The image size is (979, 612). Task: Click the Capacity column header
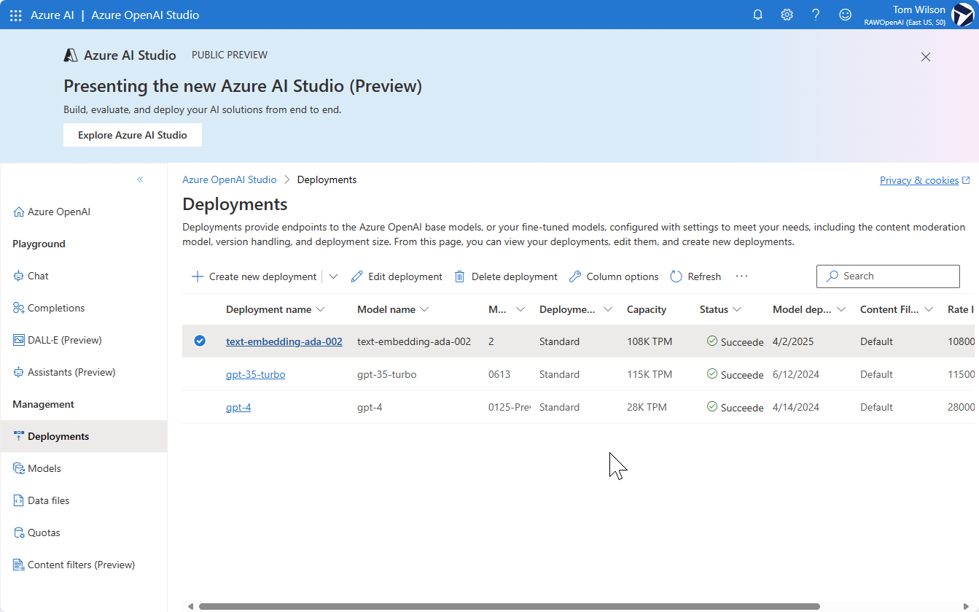647,309
